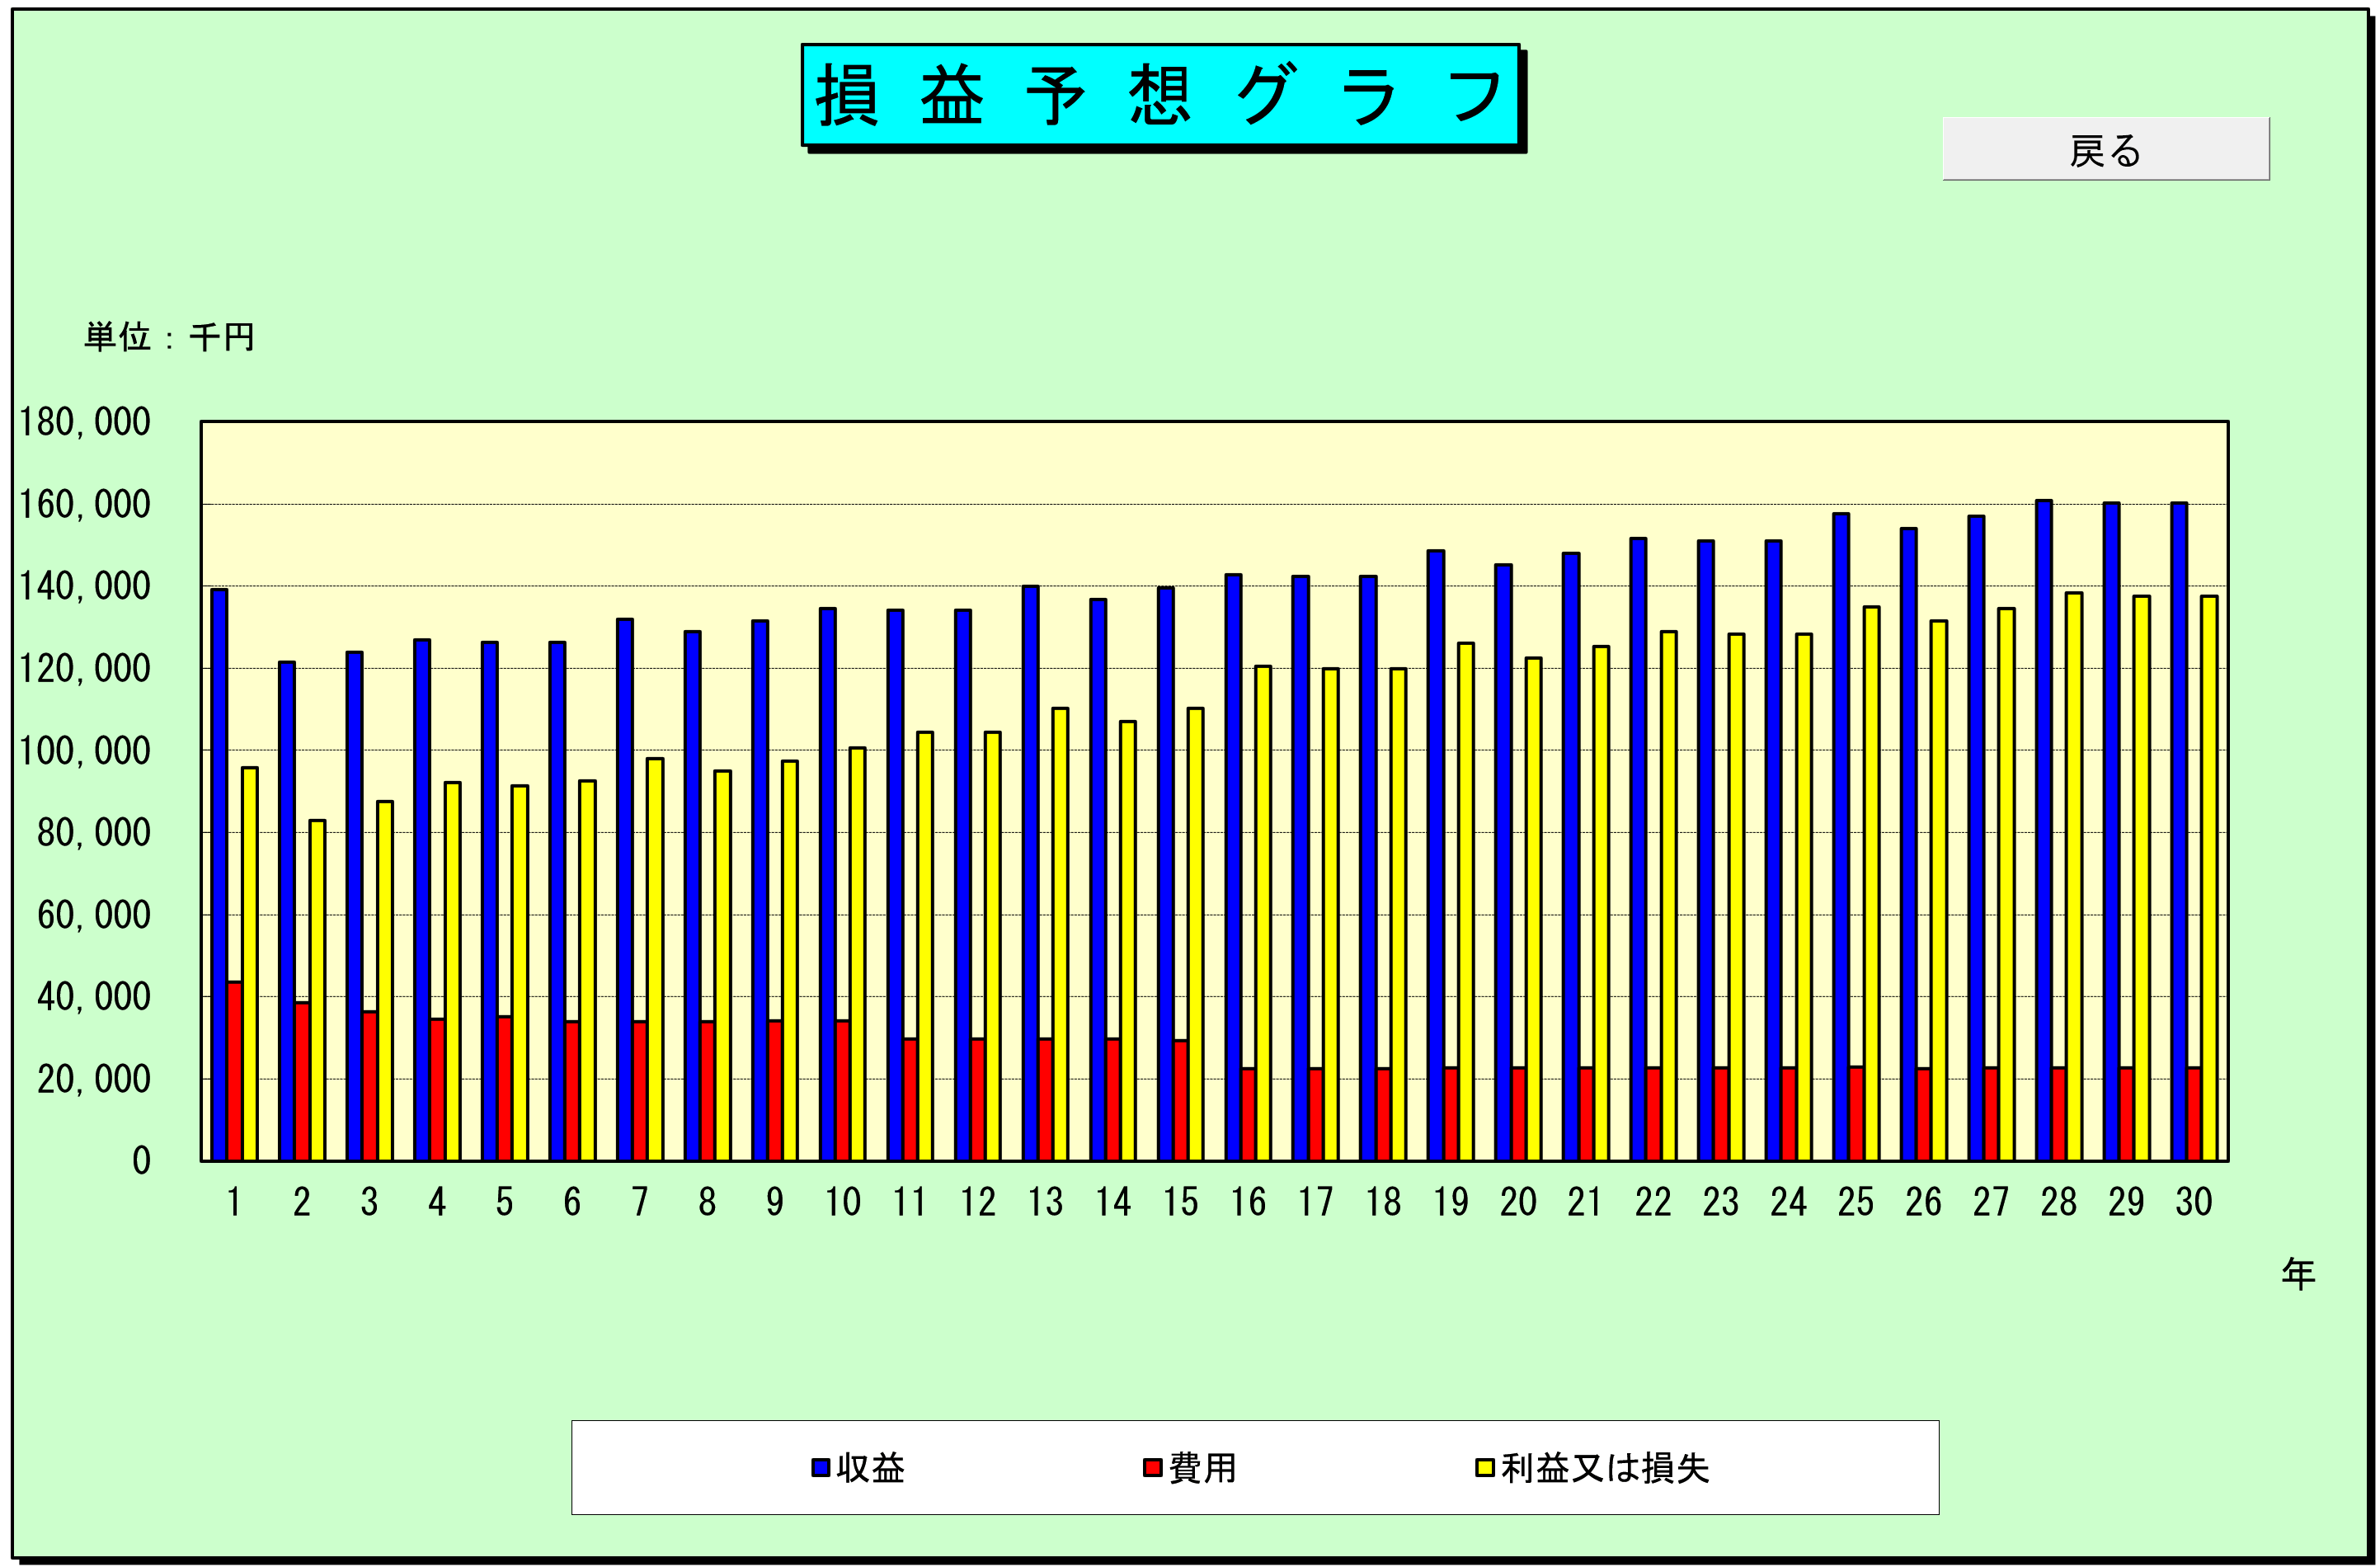Click the 180,000 y-axis label
The height and width of the screenshot is (1567, 2380).
85,422
